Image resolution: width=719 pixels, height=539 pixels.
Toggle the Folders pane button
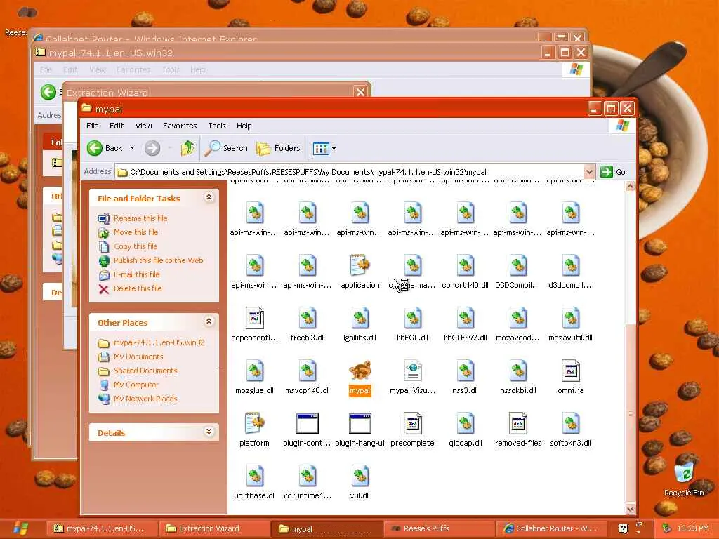point(278,148)
